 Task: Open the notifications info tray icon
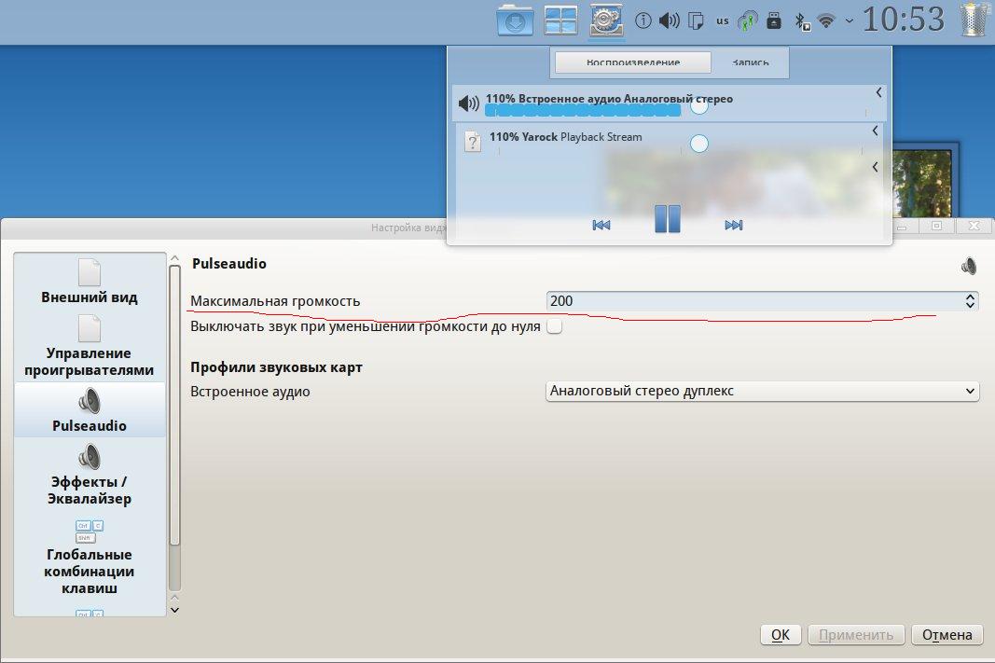[x=643, y=21]
